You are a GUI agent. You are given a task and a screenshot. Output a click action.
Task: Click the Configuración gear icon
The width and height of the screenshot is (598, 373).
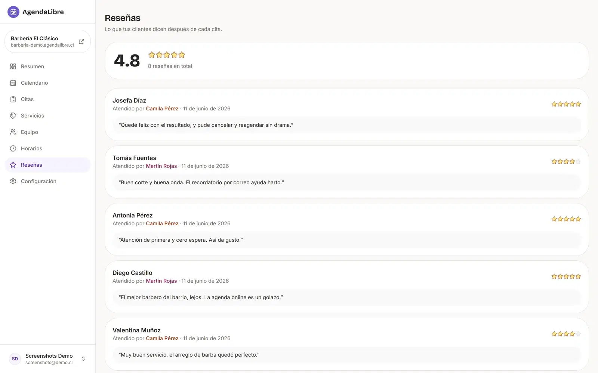pos(13,181)
